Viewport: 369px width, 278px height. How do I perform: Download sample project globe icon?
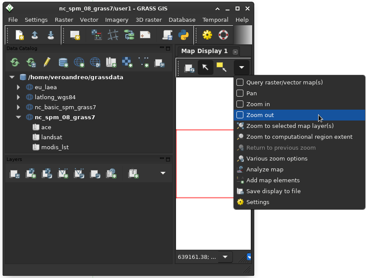coord(95,63)
